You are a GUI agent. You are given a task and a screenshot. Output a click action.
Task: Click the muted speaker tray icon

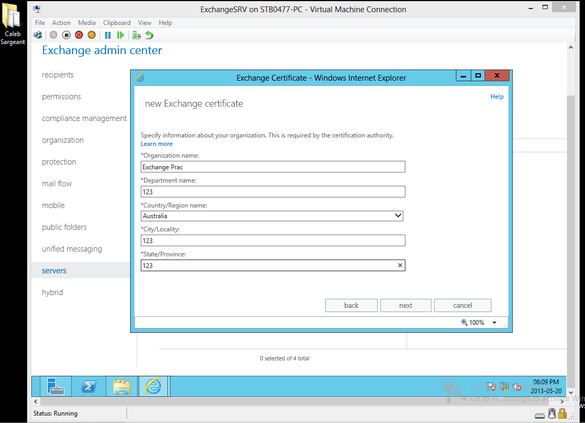[517, 386]
